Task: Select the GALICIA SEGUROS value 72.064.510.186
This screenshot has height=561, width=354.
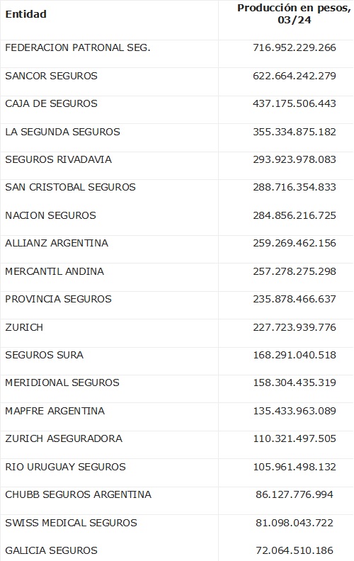Action: coord(295,550)
